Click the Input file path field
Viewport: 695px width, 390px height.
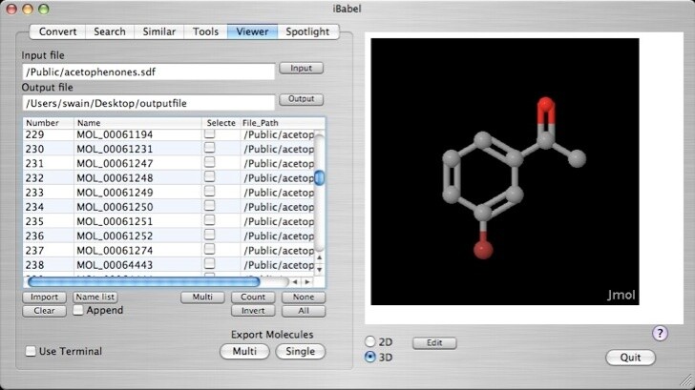point(149,72)
